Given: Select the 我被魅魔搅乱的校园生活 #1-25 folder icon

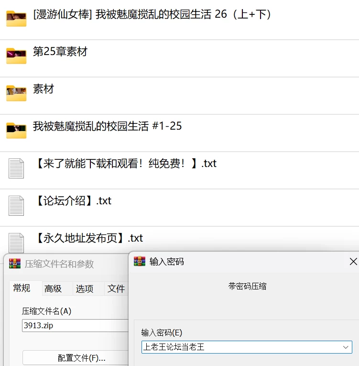Looking at the screenshot, I should pyautogui.click(x=16, y=131).
